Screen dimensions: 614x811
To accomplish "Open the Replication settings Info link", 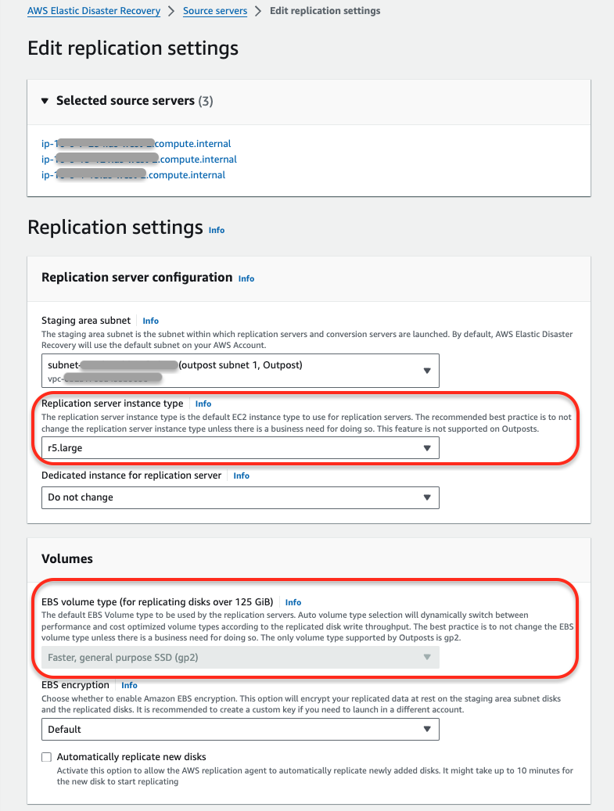I will pos(216,230).
